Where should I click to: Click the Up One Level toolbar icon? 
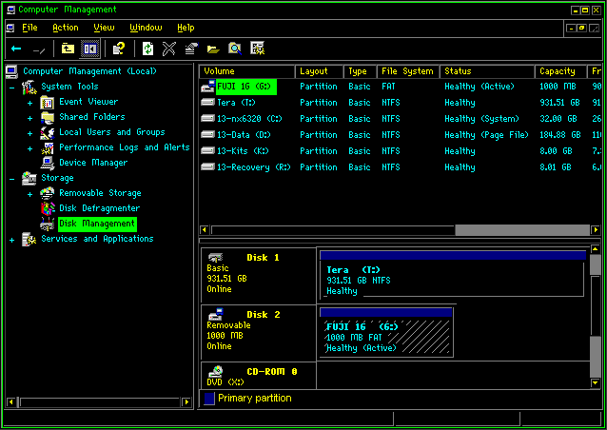tap(68, 48)
